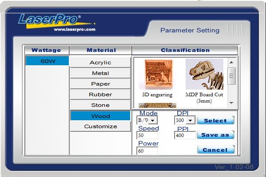Select Rubber material
Image resolution: width=266 pixels, height=177 pixels.
pos(100,94)
